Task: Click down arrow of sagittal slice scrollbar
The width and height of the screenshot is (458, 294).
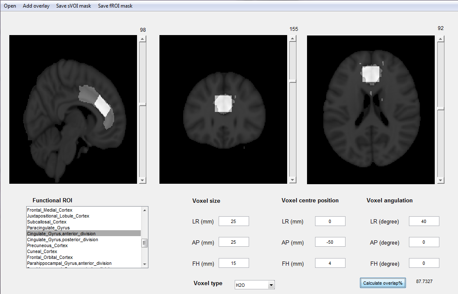Action: coord(143,180)
